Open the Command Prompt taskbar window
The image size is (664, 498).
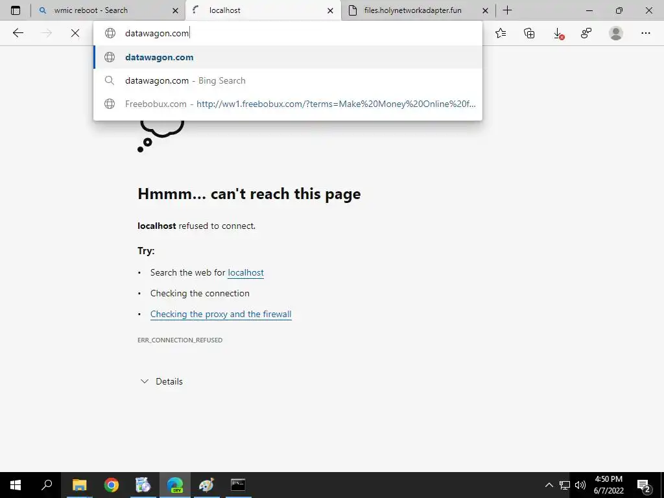coord(238,485)
